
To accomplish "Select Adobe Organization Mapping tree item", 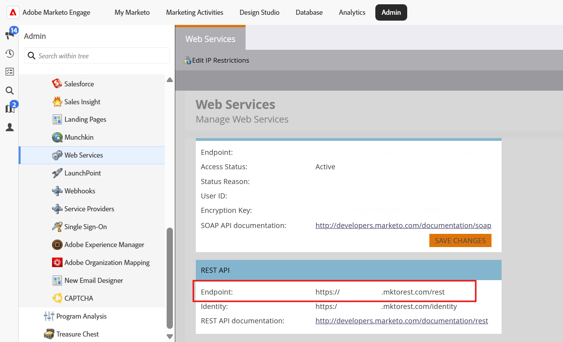I will 107,263.
